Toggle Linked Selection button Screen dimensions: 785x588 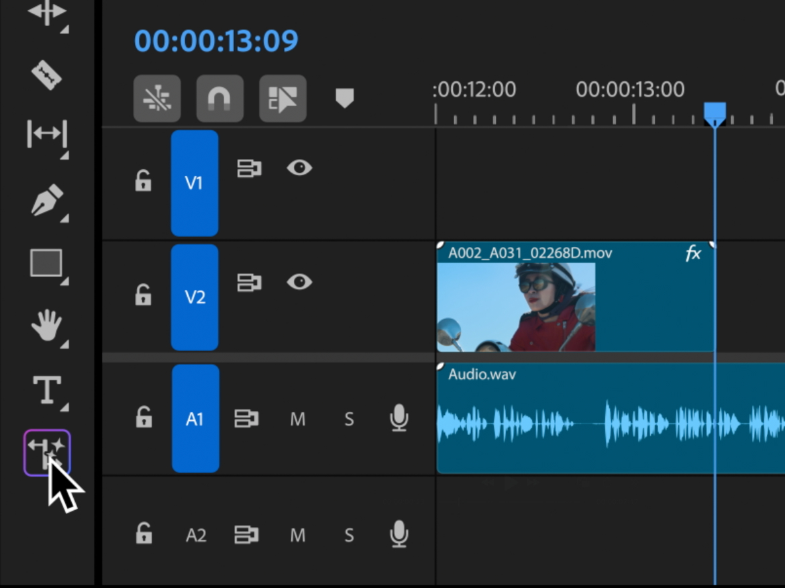tap(282, 99)
